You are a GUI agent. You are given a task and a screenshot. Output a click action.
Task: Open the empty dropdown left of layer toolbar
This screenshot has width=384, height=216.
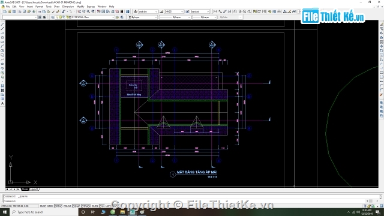coord(20,17)
